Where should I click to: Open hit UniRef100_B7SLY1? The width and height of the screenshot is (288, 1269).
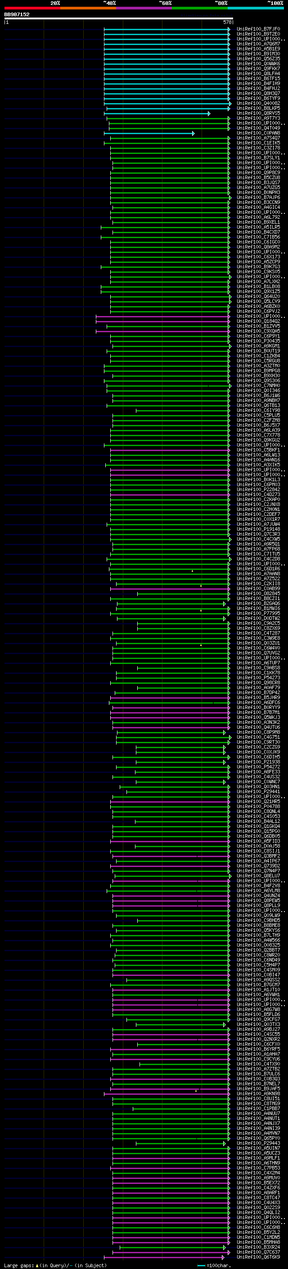click(x=258, y=158)
